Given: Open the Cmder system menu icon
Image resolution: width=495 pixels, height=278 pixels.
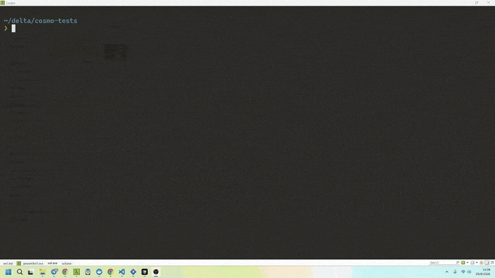Looking at the screenshot, I should point(492,263).
